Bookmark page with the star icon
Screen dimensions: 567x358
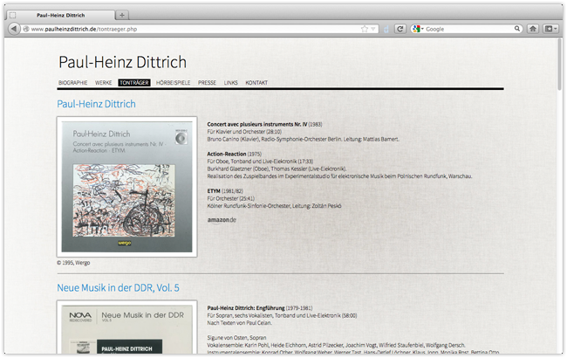(365, 29)
